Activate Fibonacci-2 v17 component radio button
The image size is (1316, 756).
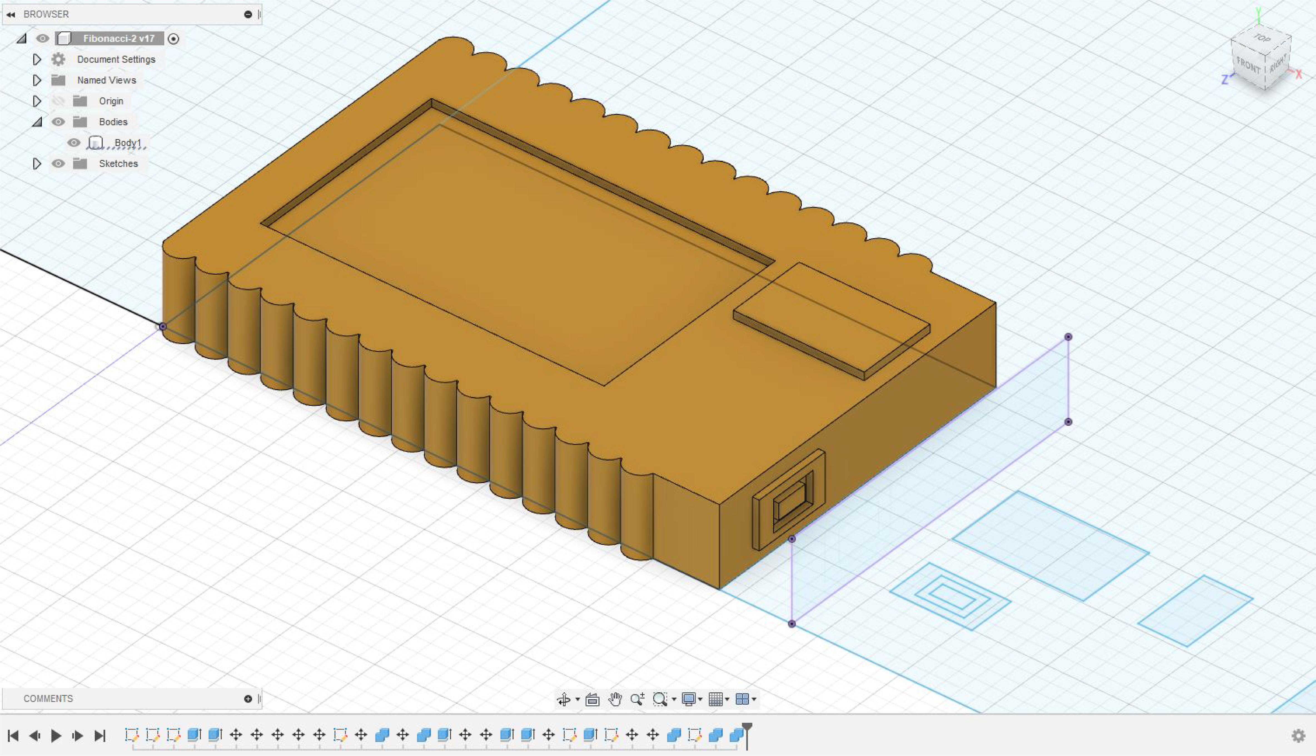[173, 39]
